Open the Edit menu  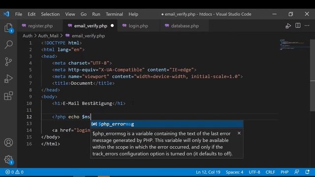click(31, 14)
